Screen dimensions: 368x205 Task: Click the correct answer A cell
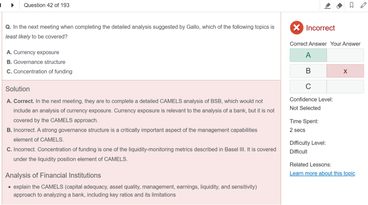(x=308, y=55)
